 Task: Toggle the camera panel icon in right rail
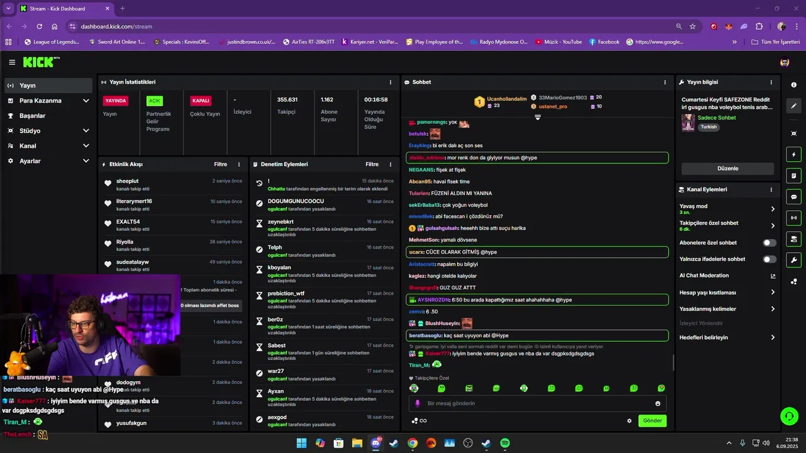(x=793, y=239)
